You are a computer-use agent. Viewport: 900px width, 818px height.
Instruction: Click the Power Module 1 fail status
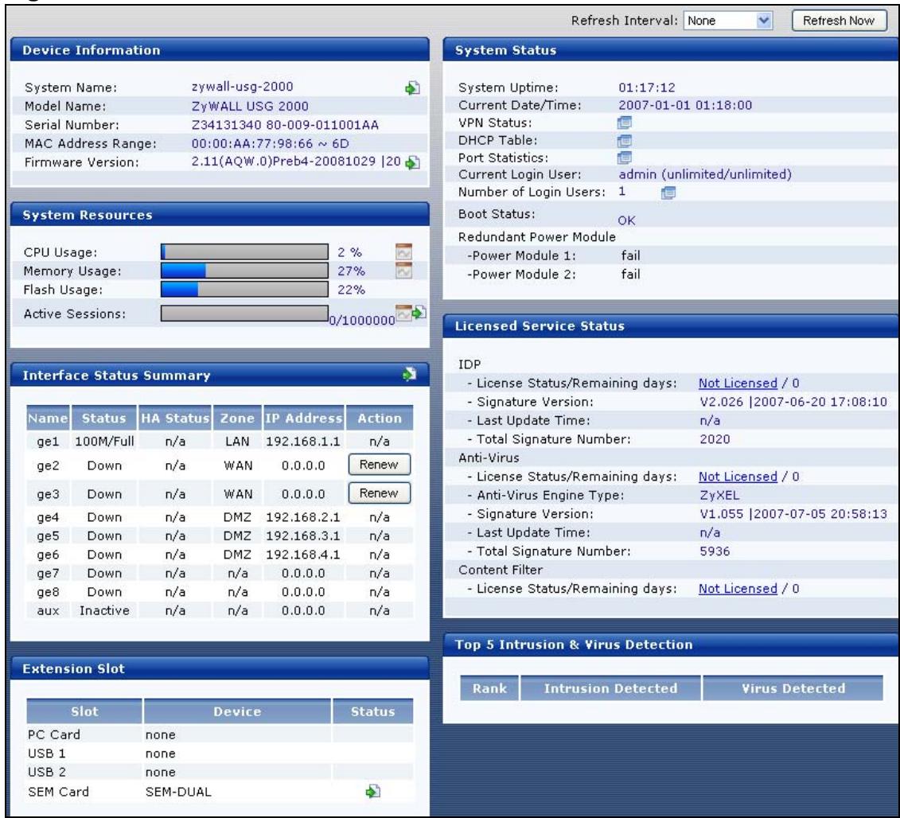point(630,255)
